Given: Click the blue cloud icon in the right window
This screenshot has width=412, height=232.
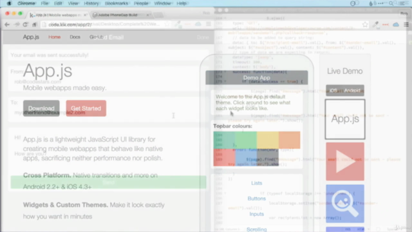Looking at the screenshot, I should [396, 24].
